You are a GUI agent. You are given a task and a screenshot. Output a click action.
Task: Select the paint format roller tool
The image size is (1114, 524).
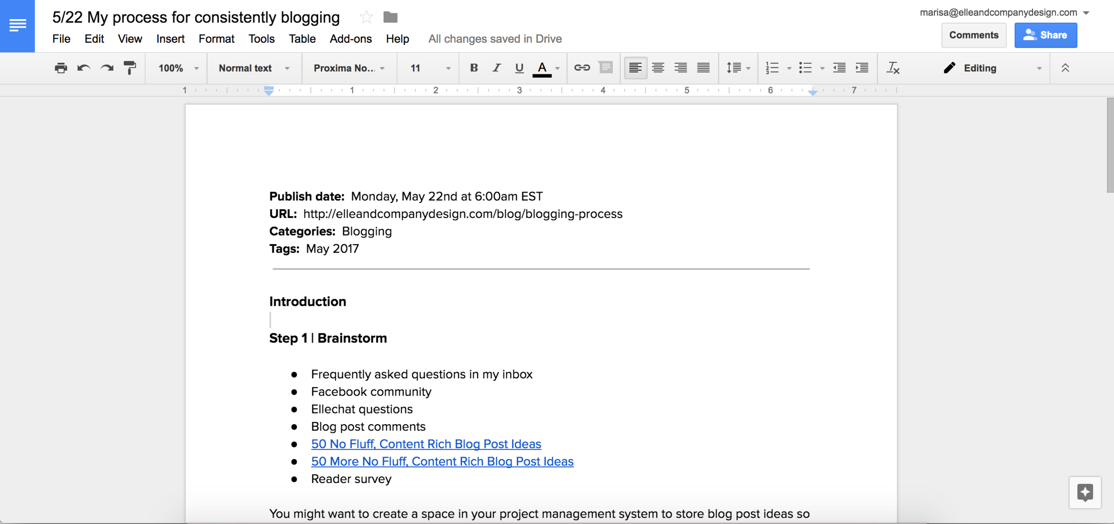coord(130,68)
